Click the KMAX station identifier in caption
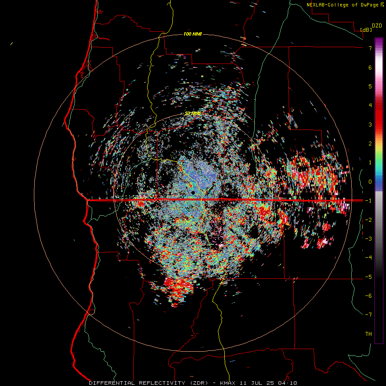 pyautogui.click(x=227, y=383)
